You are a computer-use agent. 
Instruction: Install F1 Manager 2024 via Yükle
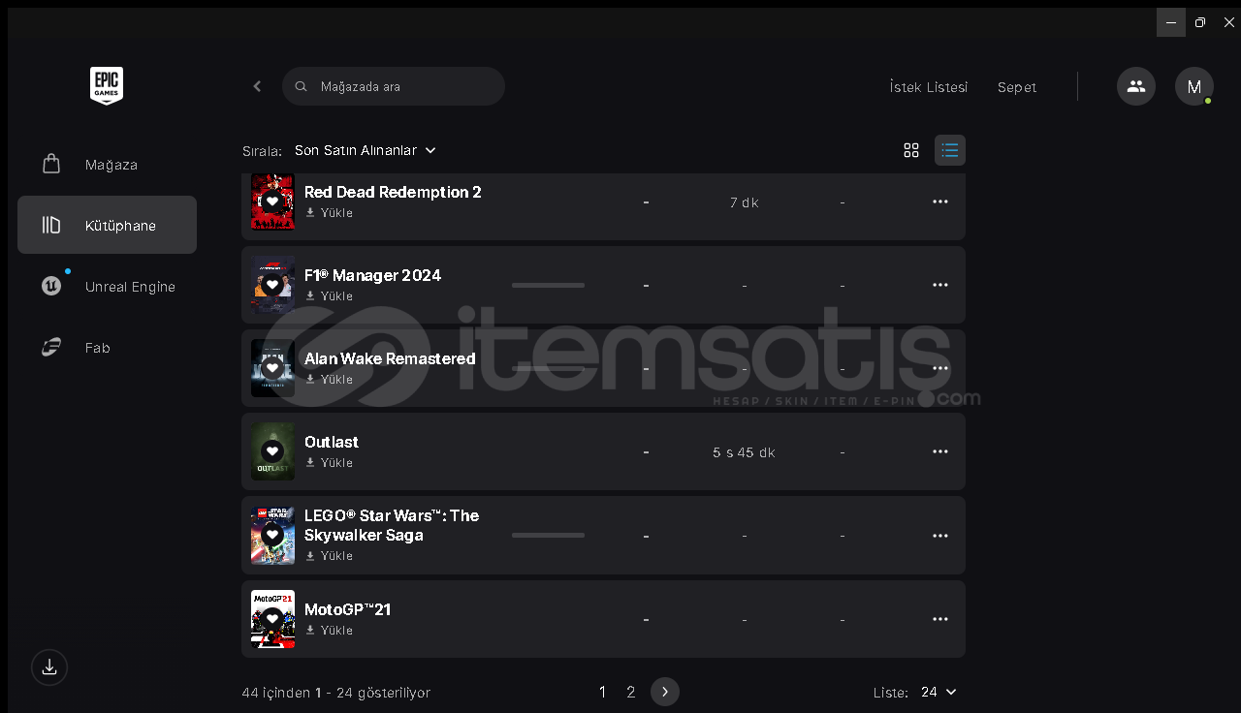(x=330, y=296)
